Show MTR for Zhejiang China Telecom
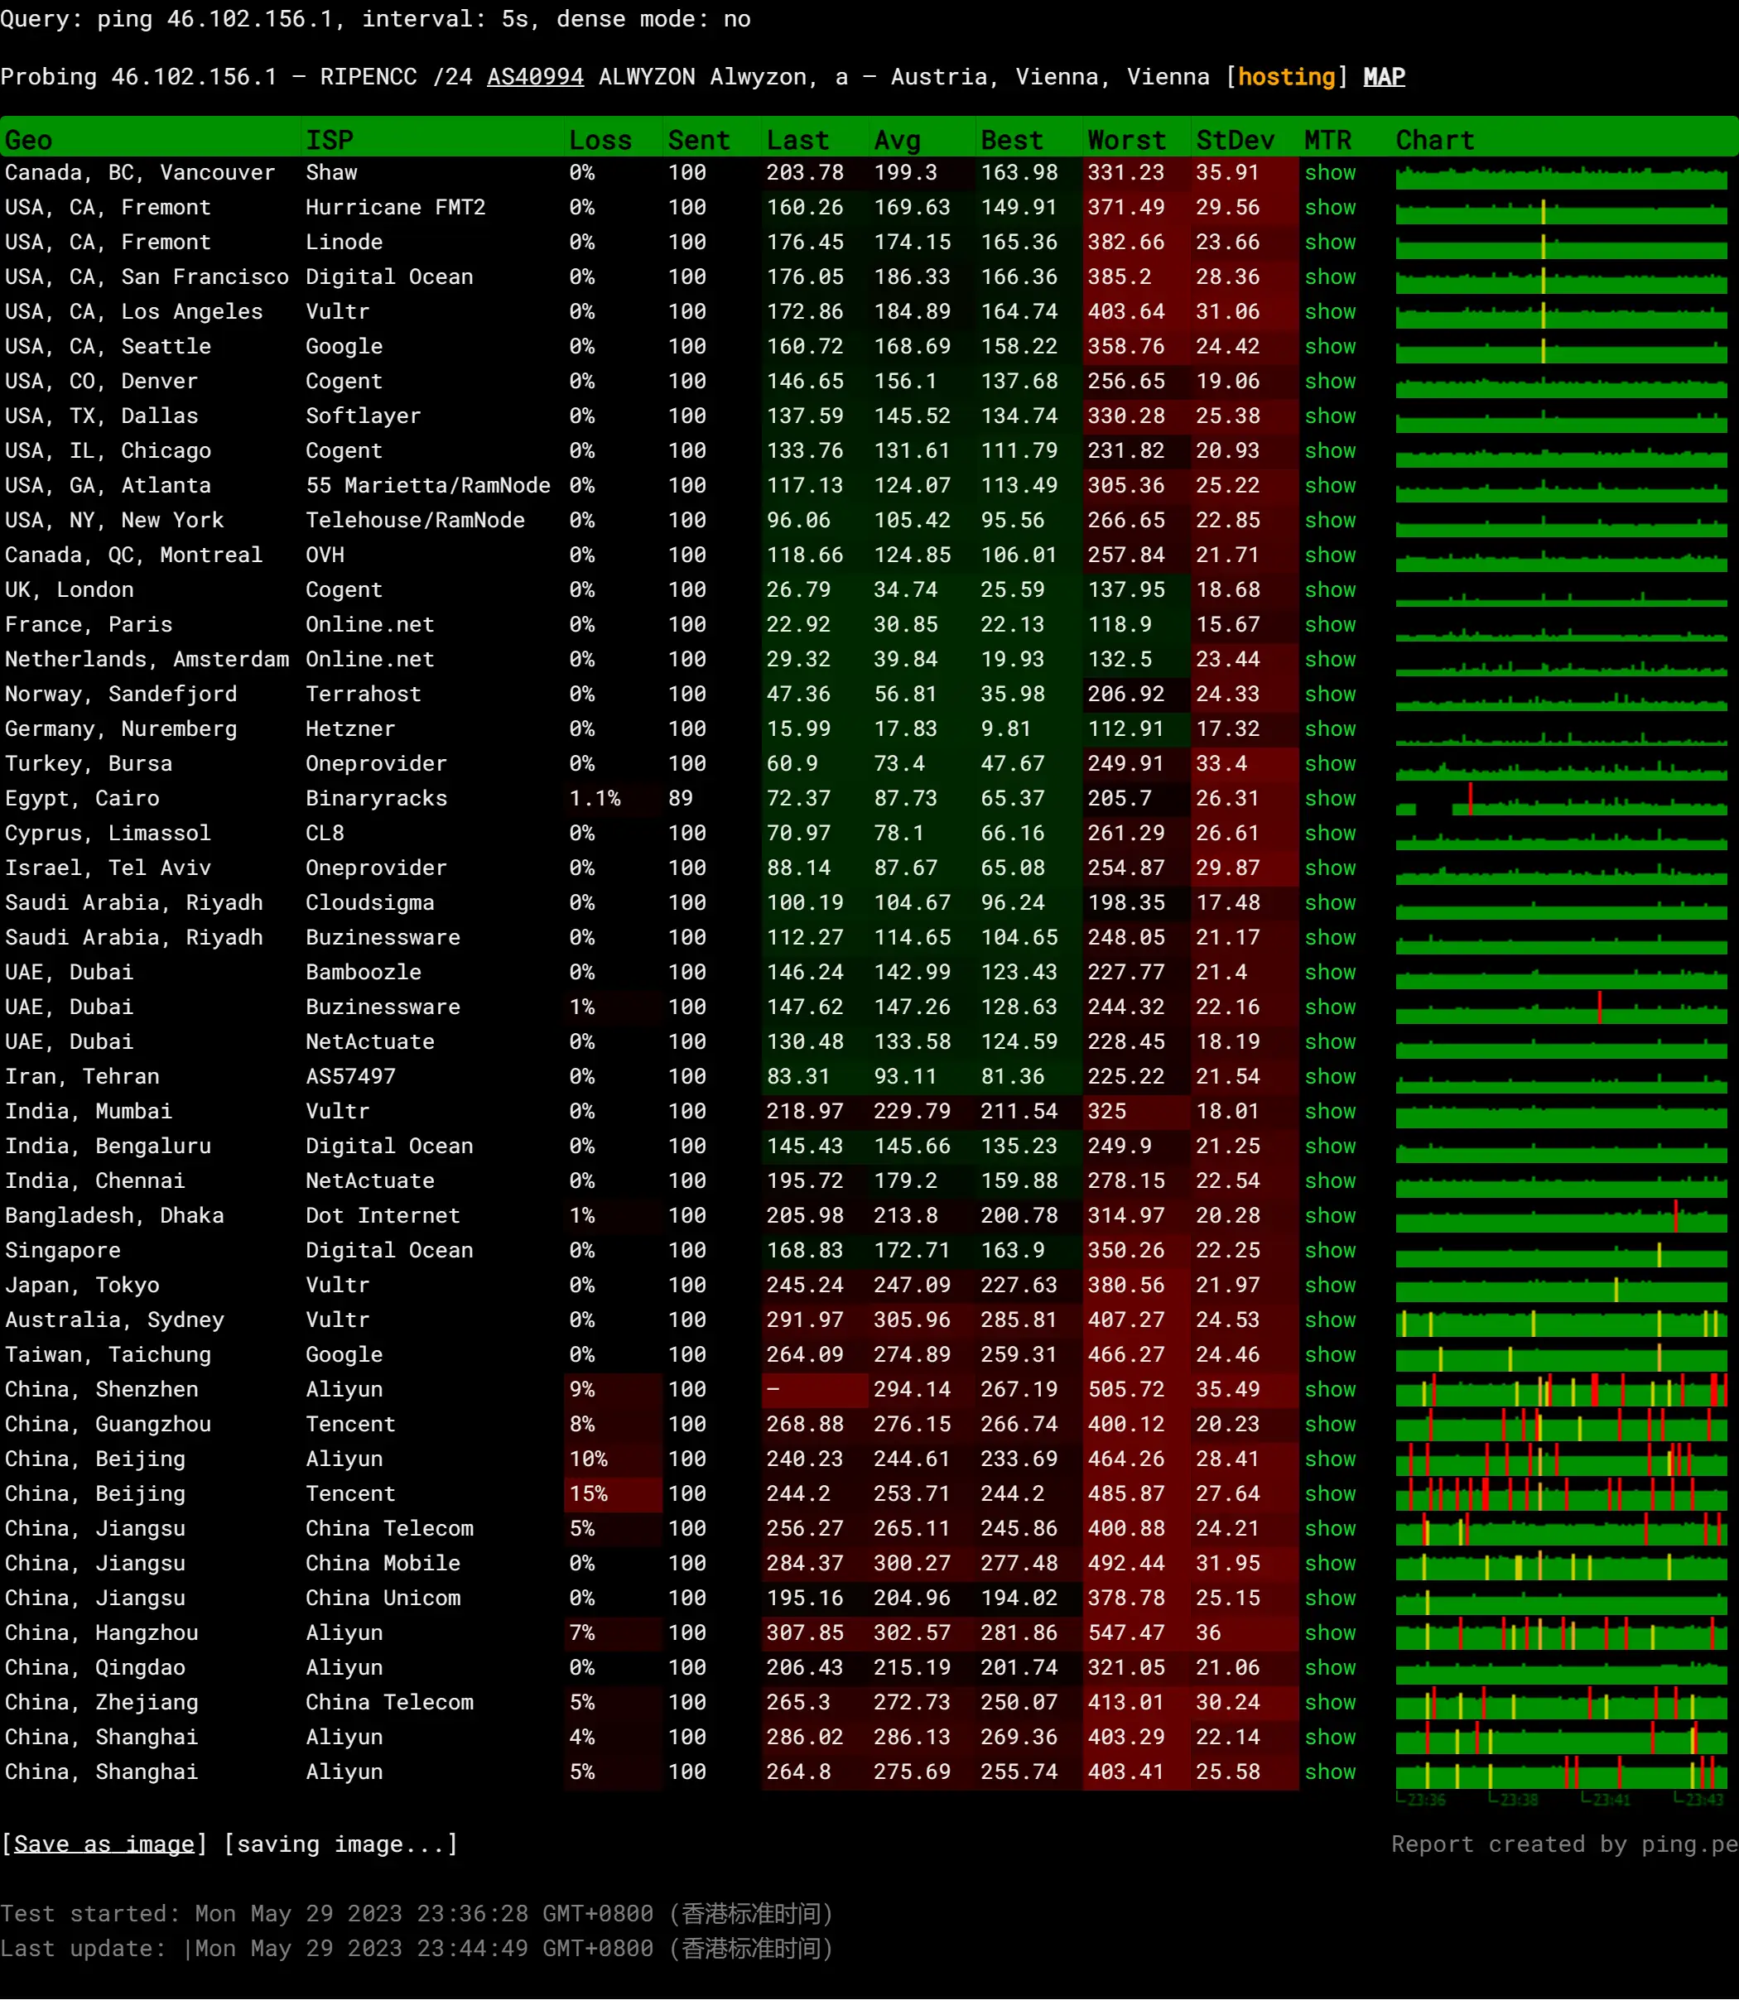The width and height of the screenshot is (1739, 2000). [x=1329, y=1703]
